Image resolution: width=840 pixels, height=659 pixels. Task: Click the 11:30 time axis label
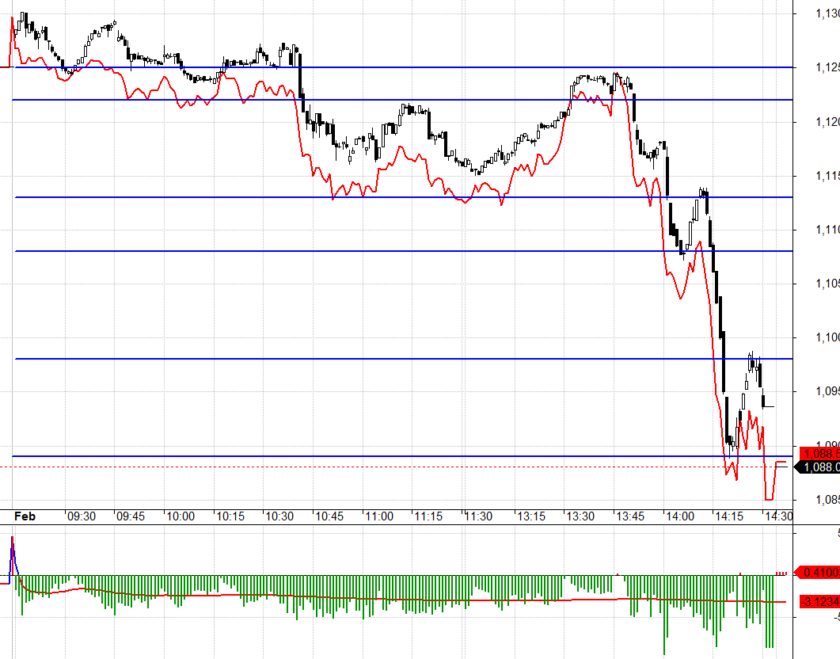[479, 516]
